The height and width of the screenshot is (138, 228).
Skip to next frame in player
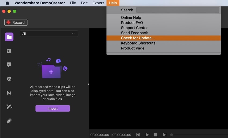[164, 135]
